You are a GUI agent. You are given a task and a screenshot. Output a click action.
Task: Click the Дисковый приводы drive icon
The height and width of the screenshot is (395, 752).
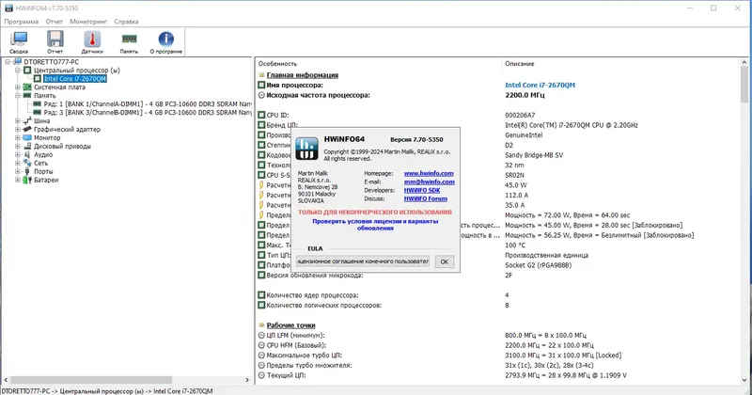(x=27, y=146)
